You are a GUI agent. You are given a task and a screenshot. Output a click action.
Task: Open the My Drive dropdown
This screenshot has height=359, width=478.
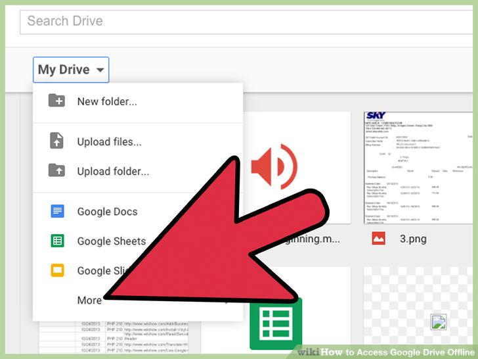(71, 70)
